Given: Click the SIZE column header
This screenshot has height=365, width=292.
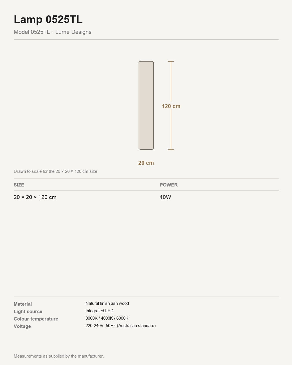Looking at the screenshot, I should click(x=19, y=185).
